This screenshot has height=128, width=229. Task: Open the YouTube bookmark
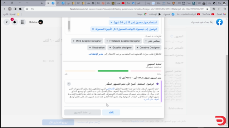(208, 14)
